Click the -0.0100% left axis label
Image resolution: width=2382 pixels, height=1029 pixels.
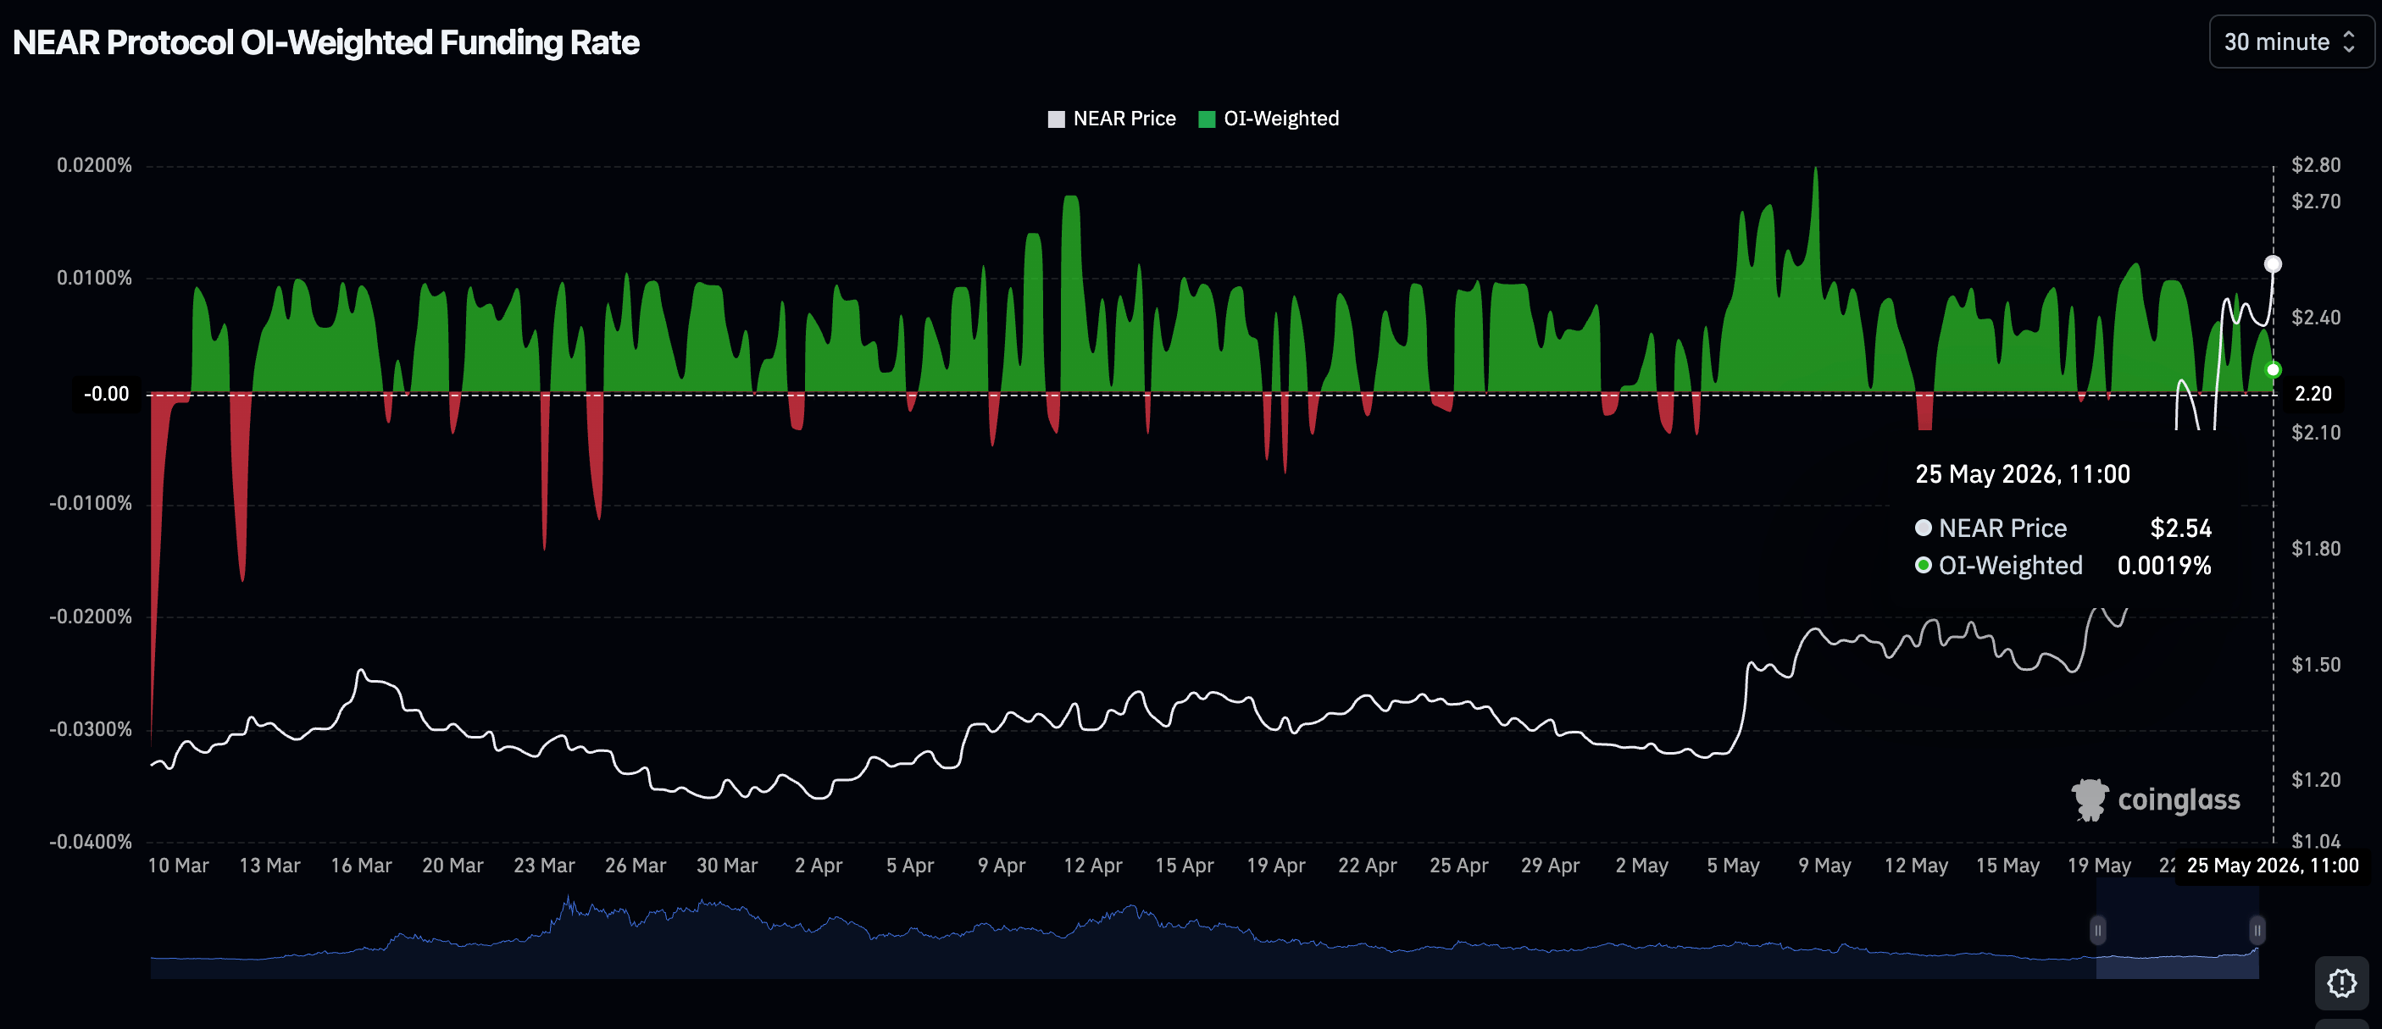[x=91, y=504]
